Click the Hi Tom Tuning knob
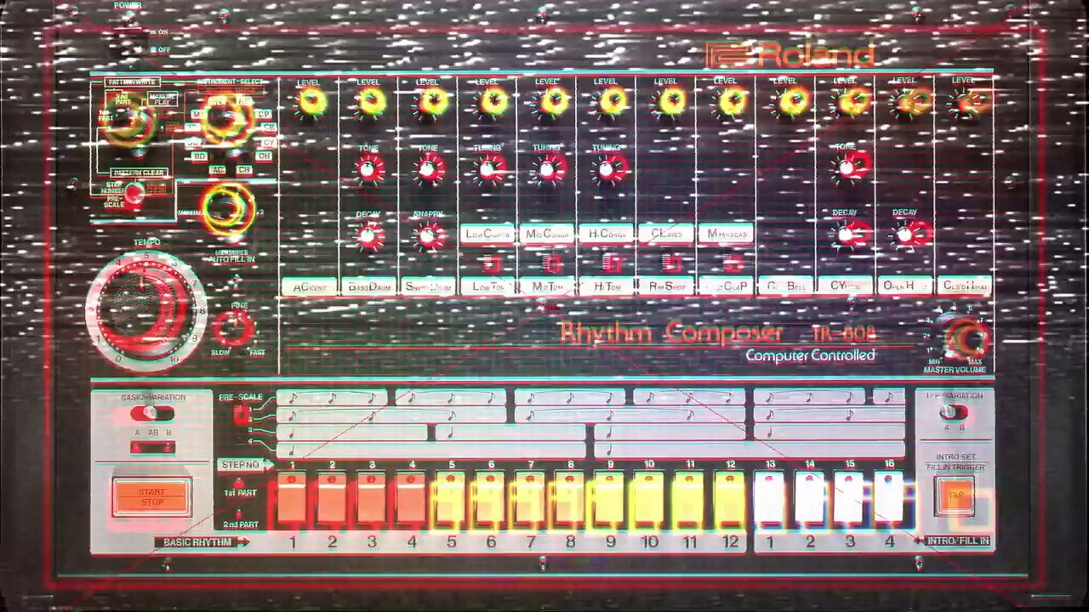This screenshot has width=1089, height=612. click(609, 170)
